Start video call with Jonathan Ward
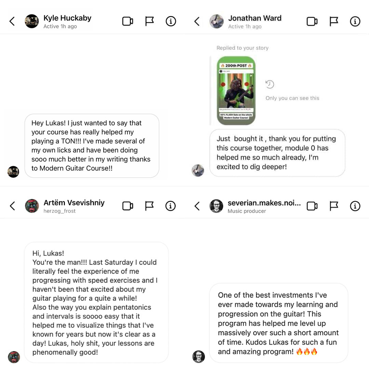This screenshot has height=369, width=369. [x=312, y=22]
